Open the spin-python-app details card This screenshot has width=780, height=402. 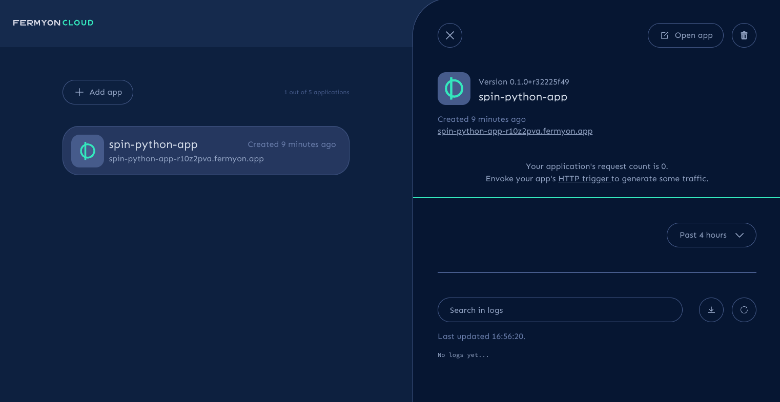pyautogui.click(x=206, y=151)
